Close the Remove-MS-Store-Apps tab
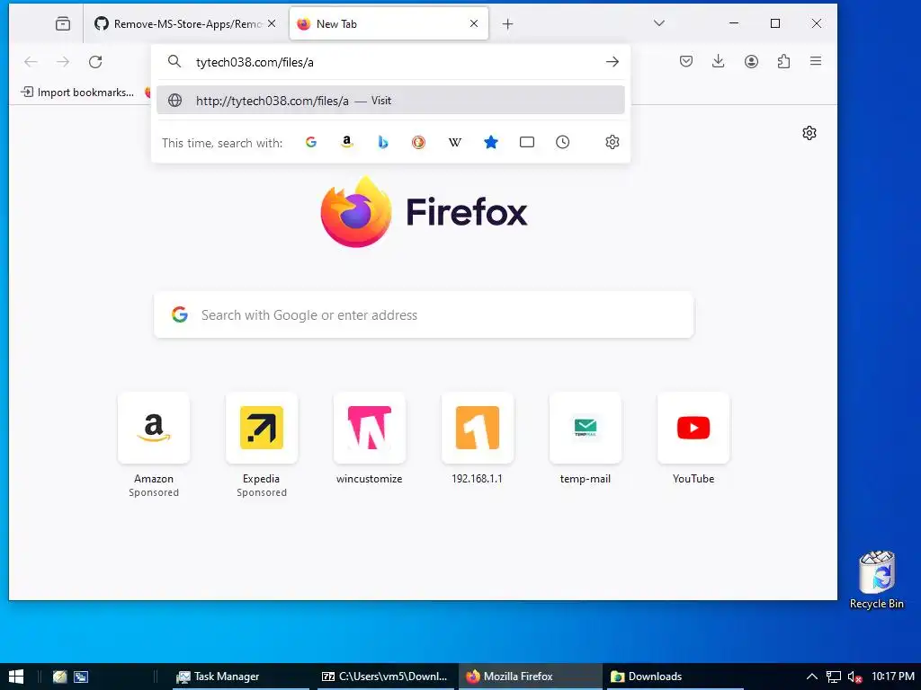Screen dimensions: 921x690 [x=272, y=24]
